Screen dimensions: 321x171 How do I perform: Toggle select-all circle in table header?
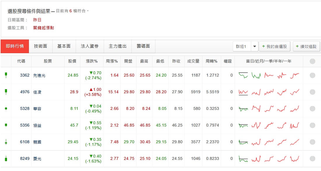[x=312, y=61]
